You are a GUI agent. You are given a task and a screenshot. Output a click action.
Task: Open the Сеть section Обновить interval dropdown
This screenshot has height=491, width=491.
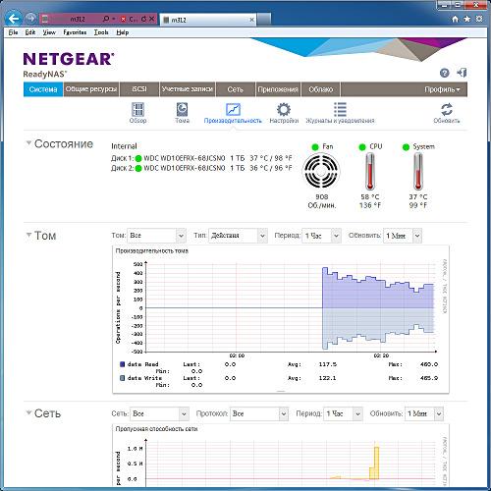pos(424,413)
